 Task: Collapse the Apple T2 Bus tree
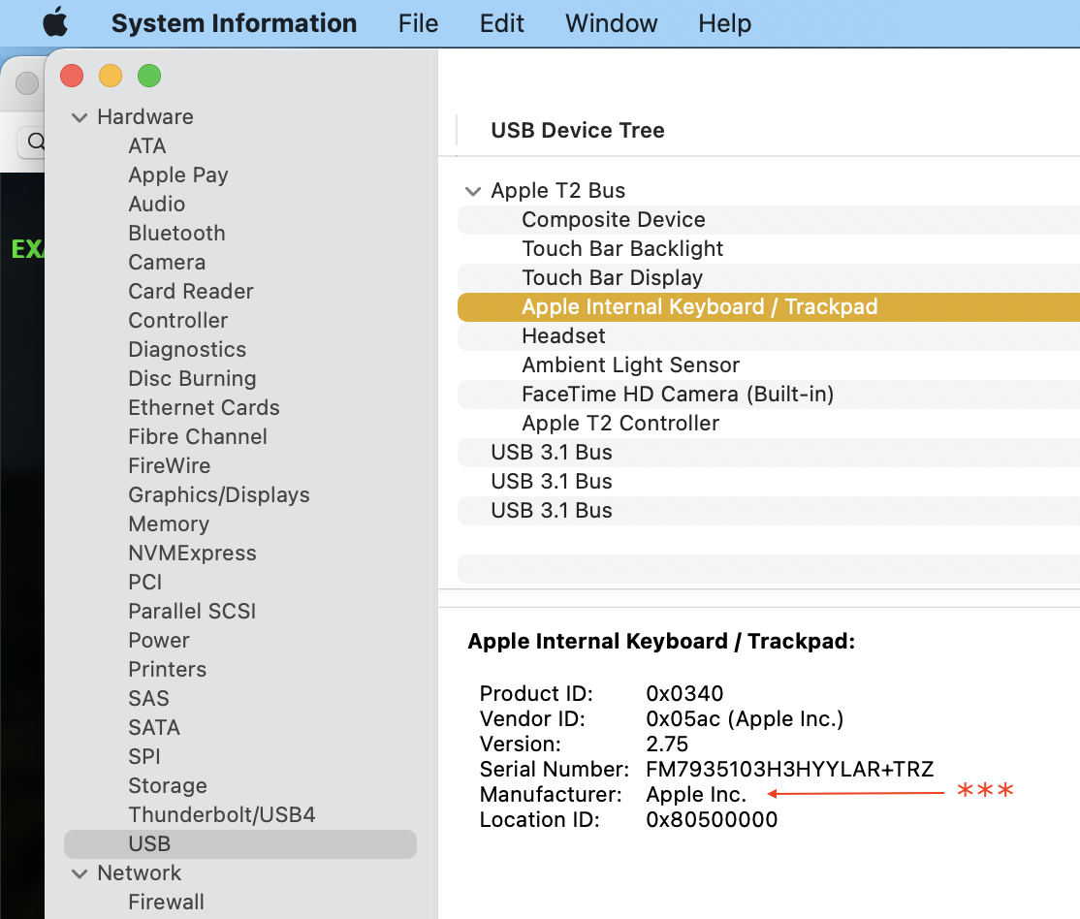click(x=473, y=191)
